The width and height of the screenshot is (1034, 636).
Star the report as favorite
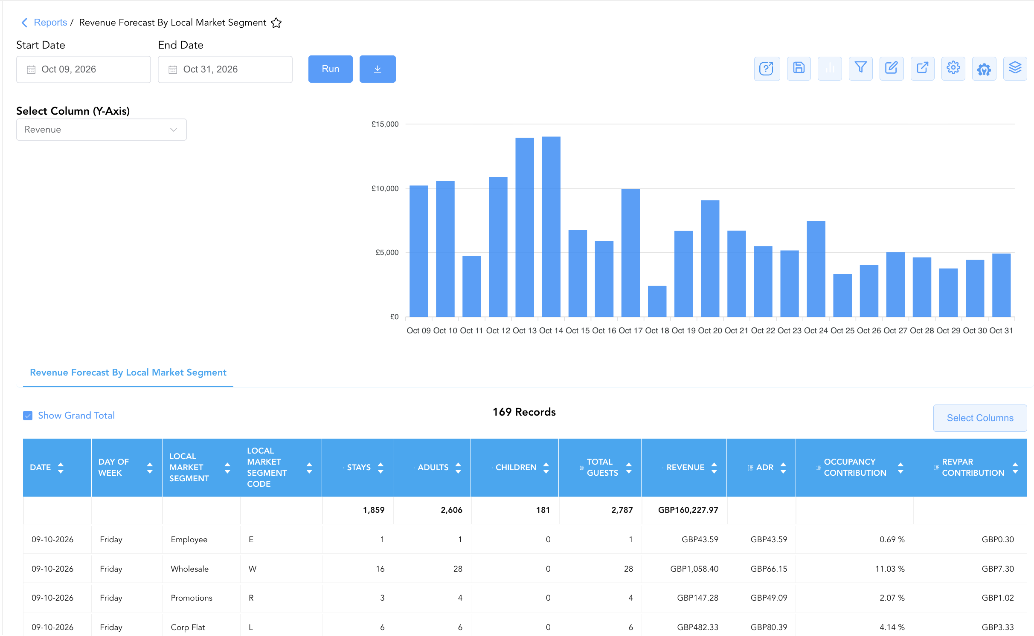(276, 23)
